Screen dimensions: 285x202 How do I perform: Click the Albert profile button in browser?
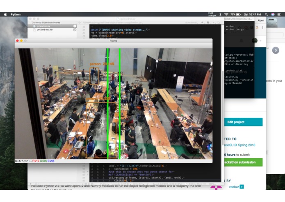click(261, 20)
